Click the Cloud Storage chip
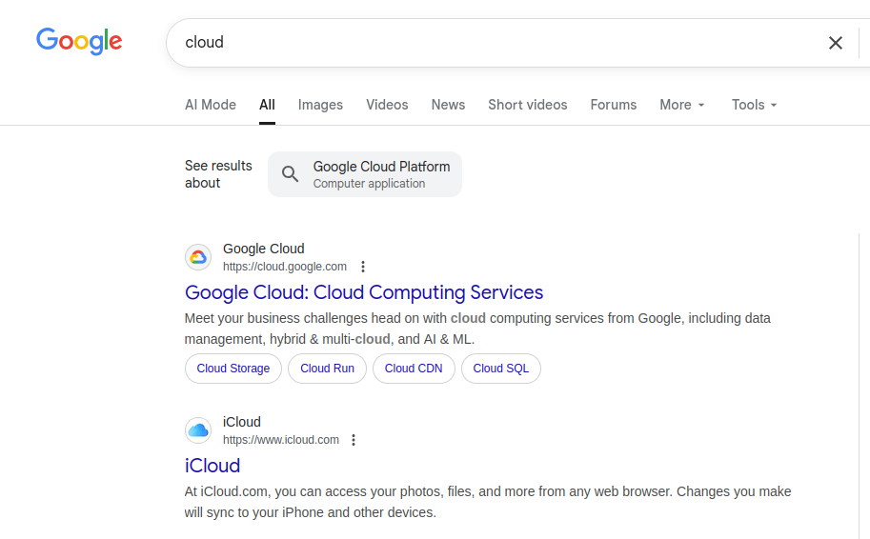This screenshot has width=870, height=539. tap(233, 369)
